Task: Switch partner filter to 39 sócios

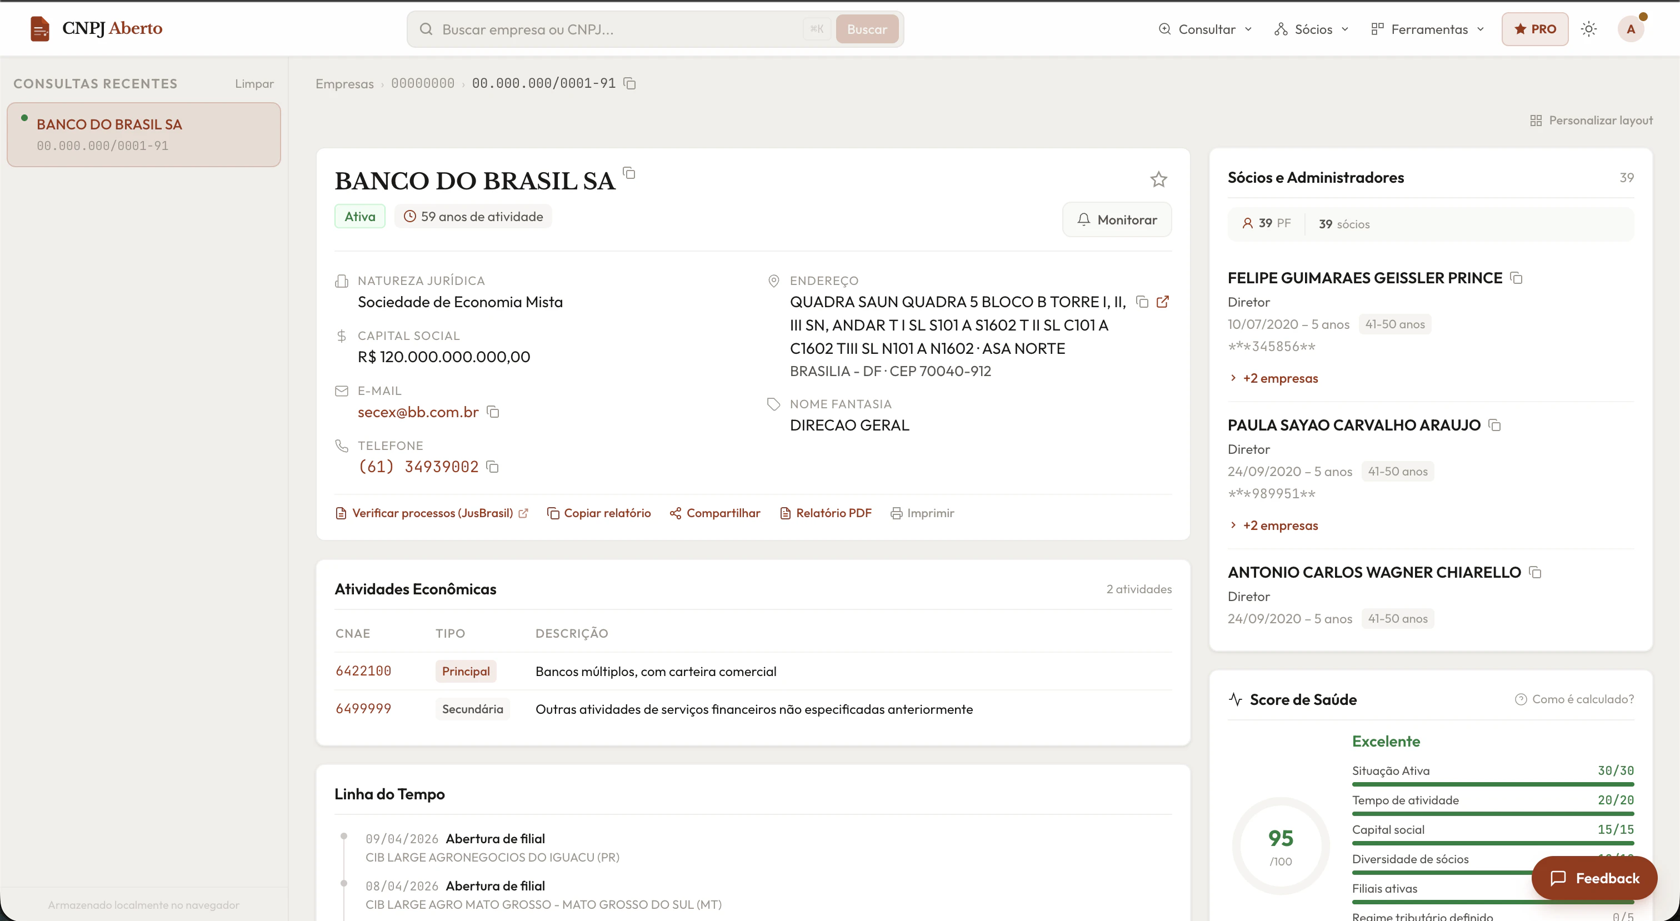Action: [x=1343, y=224]
